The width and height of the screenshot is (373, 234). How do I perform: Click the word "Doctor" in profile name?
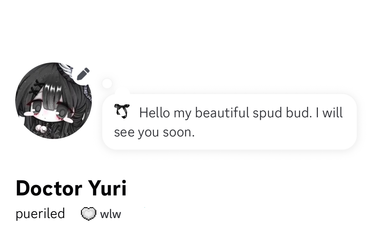coord(49,188)
